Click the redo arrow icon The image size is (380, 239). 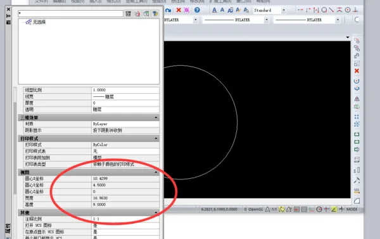pyautogui.click(x=168, y=10)
